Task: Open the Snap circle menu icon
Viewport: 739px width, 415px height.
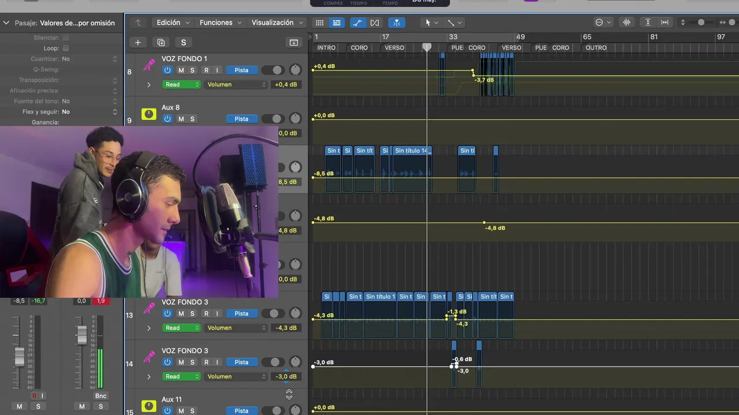Action: click(x=599, y=22)
